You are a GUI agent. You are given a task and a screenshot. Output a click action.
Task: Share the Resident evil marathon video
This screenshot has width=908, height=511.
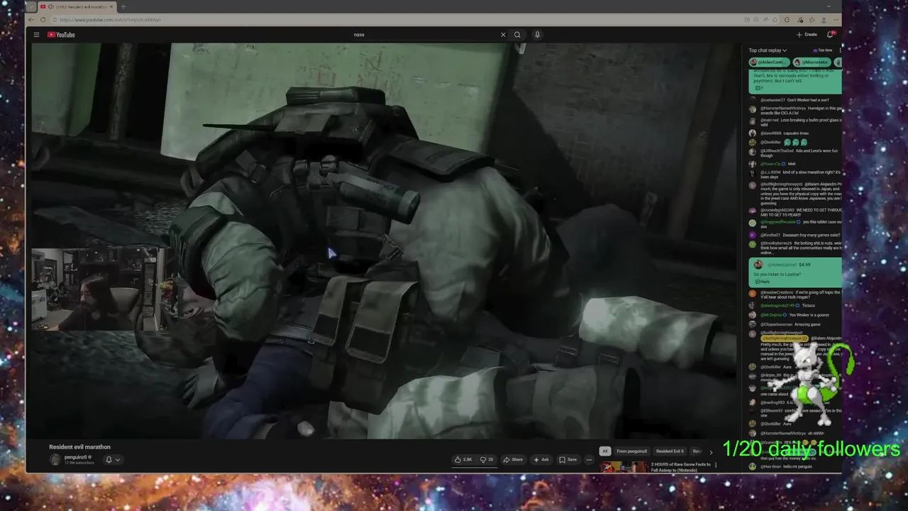(513, 460)
